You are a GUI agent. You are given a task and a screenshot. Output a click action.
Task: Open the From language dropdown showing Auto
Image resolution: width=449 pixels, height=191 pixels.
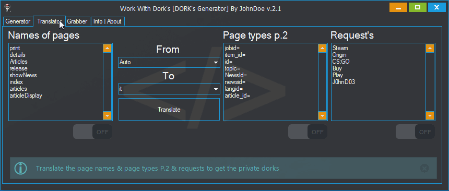point(169,62)
